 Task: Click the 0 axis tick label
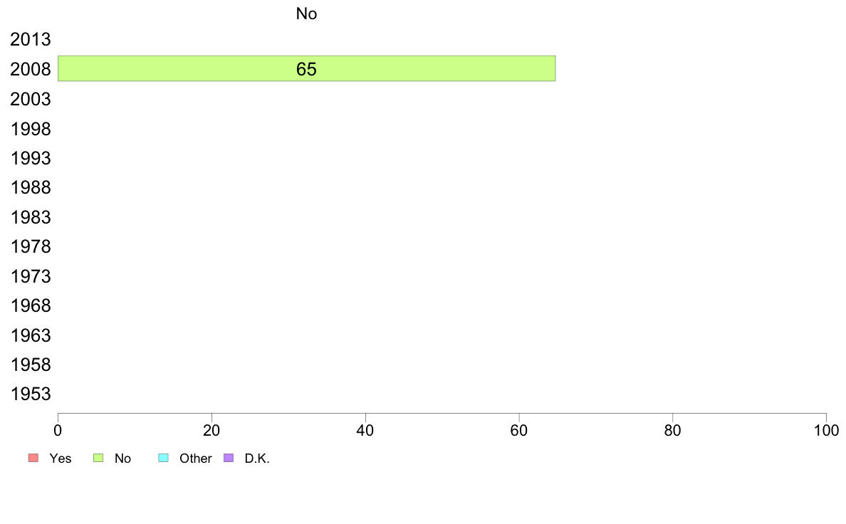click(58, 430)
